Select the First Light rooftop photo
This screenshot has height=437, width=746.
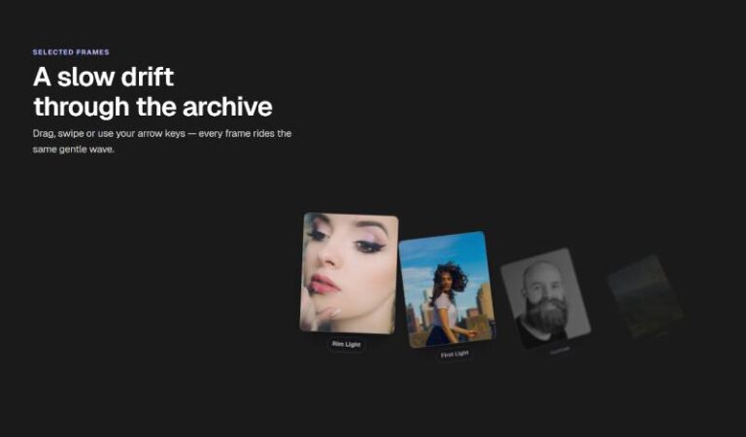tap(447, 289)
